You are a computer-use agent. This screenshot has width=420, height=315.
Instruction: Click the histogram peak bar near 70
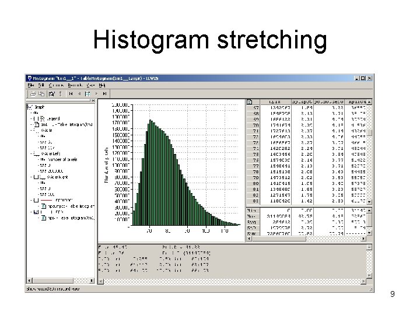pyautogui.click(x=150, y=173)
